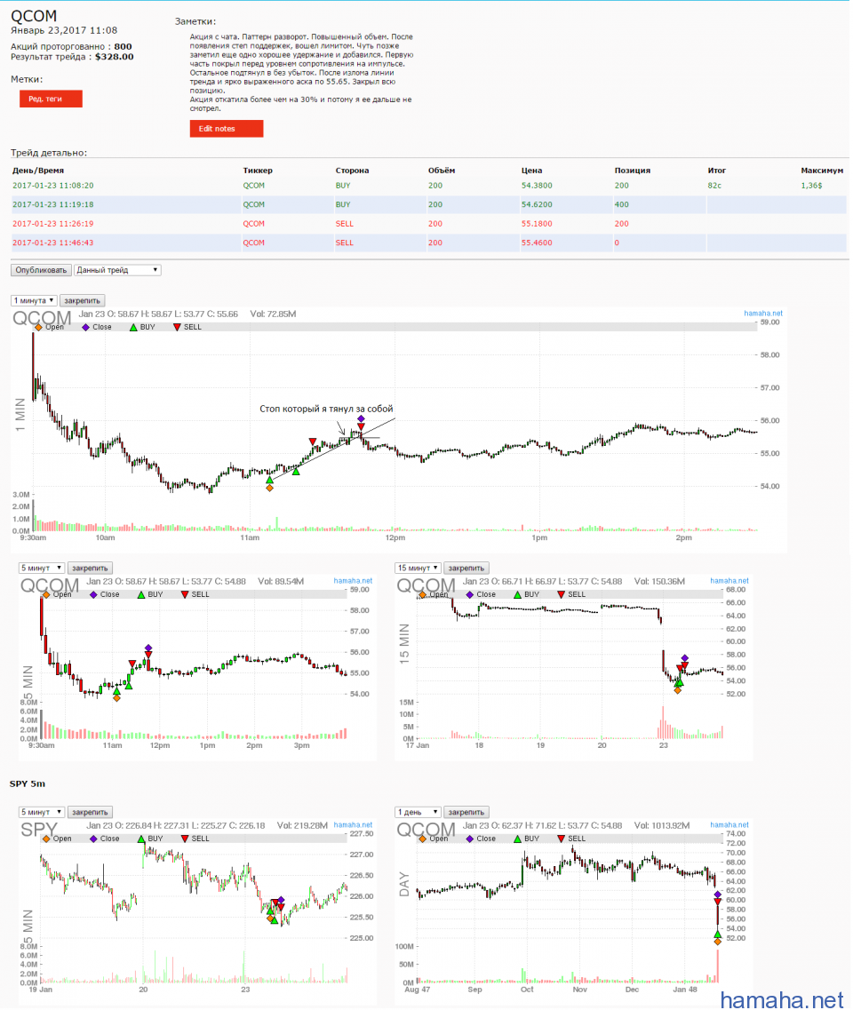Open hamaha.net link on SPY chart
Image resolution: width=853 pixels, height=1010 pixels.
coord(353,824)
